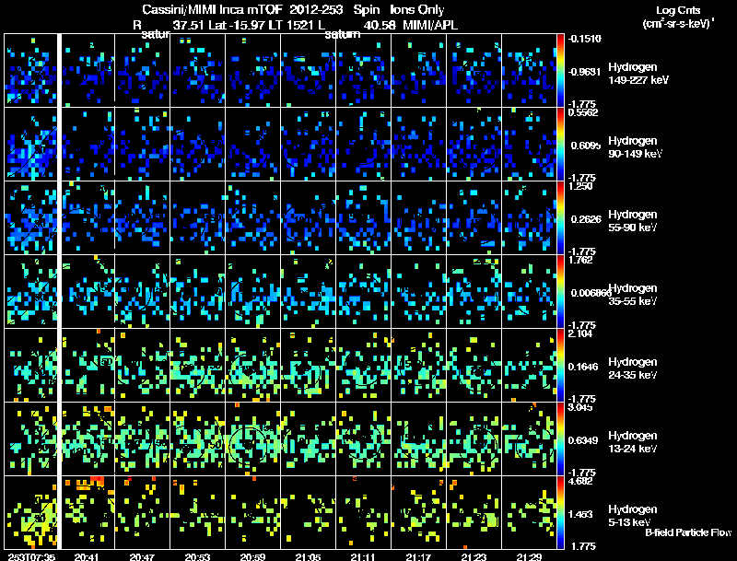Click the color bar beside Hydrogen 5-13 keV

pyautogui.click(x=560, y=512)
